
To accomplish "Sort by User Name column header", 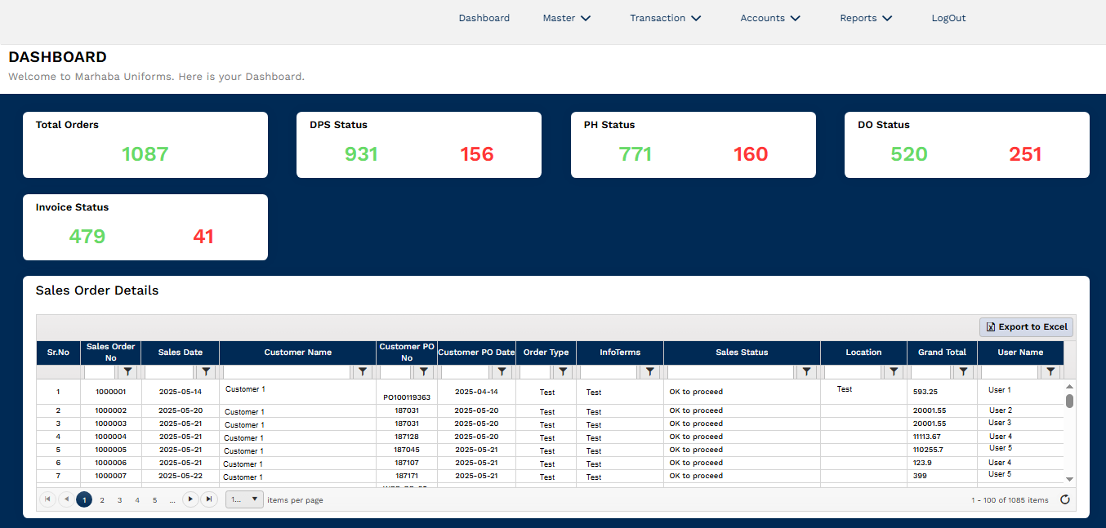I will pos(1020,353).
